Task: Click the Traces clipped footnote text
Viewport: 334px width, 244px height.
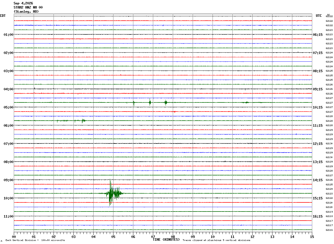Action: point(216,240)
